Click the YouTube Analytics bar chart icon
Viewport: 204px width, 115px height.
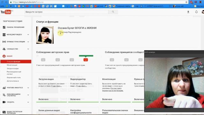[x=4, y=88]
